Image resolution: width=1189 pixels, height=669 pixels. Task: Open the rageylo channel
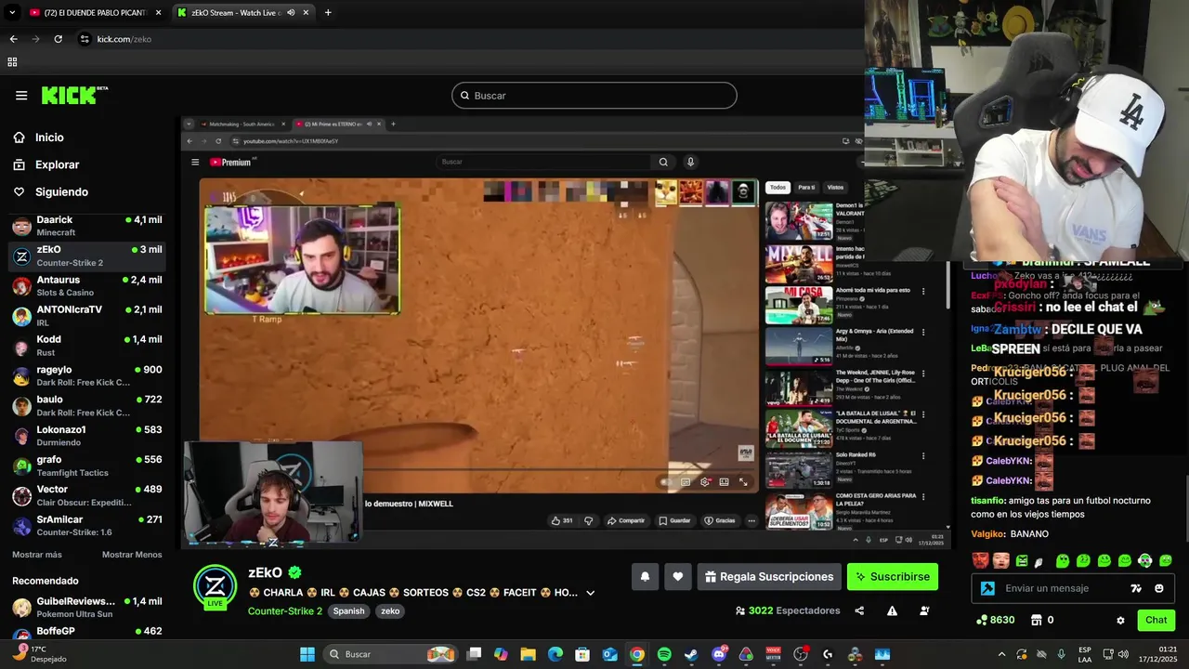click(86, 375)
